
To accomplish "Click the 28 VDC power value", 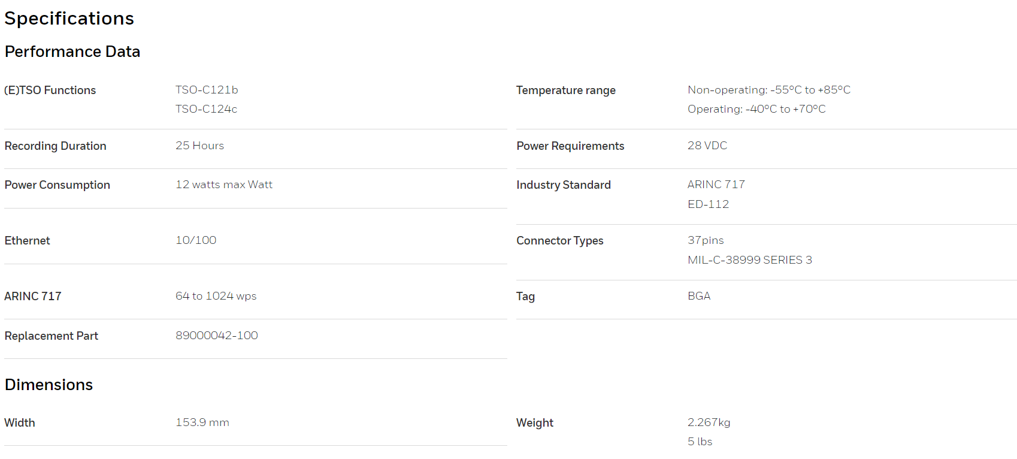I will 707,146.
